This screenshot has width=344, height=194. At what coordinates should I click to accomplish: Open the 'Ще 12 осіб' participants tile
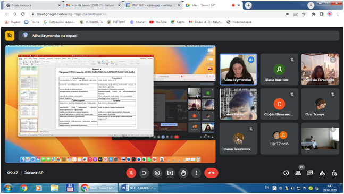click(x=279, y=139)
